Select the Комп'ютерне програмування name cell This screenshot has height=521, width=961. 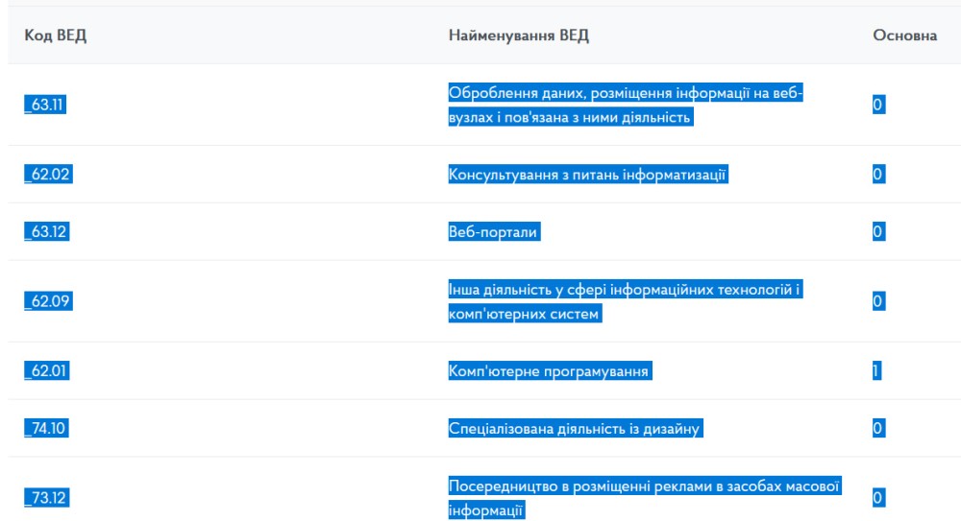[550, 370]
